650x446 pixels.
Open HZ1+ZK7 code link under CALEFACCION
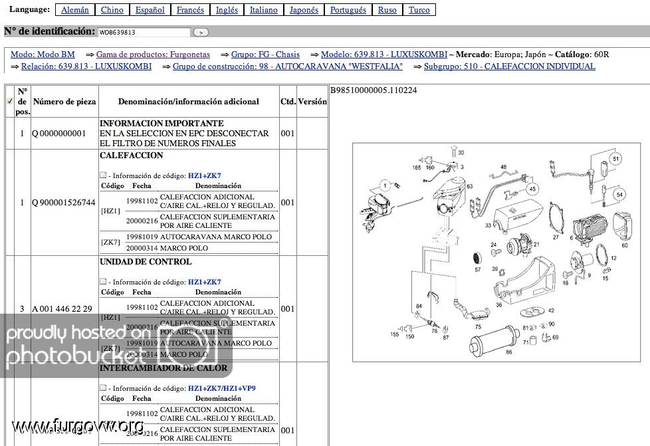pyautogui.click(x=204, y=175)
